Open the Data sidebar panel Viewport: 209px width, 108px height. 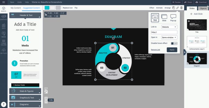[4, 26]
